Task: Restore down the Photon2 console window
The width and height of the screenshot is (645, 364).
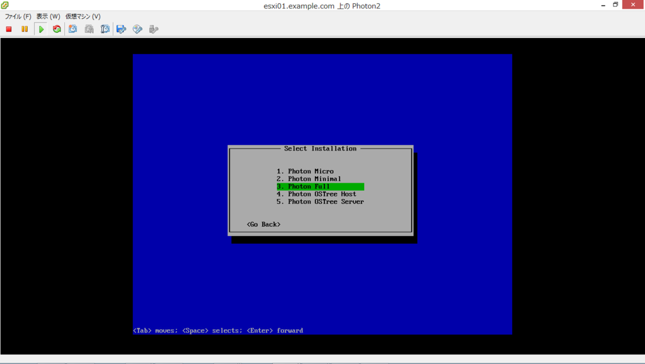Action: pyautogui.click(x=615, y=5)
